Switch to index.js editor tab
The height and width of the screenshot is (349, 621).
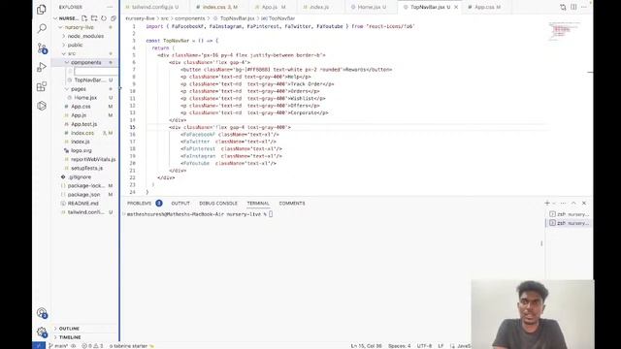pyautogui.click(x=319, y=7)
